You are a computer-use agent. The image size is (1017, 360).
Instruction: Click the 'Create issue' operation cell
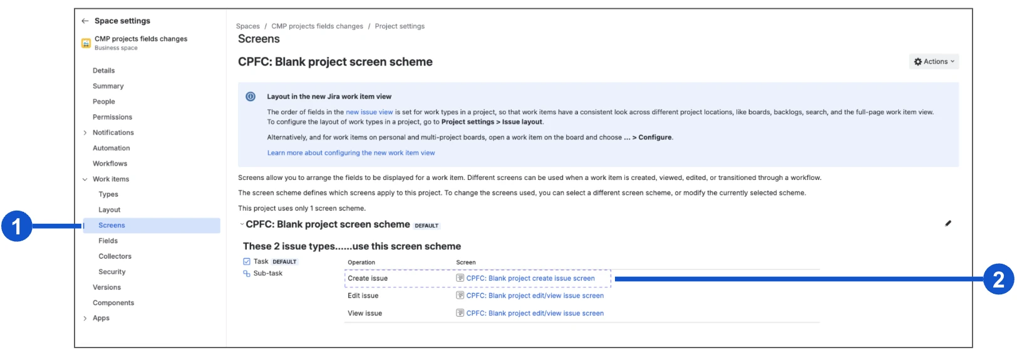(368, 278)
